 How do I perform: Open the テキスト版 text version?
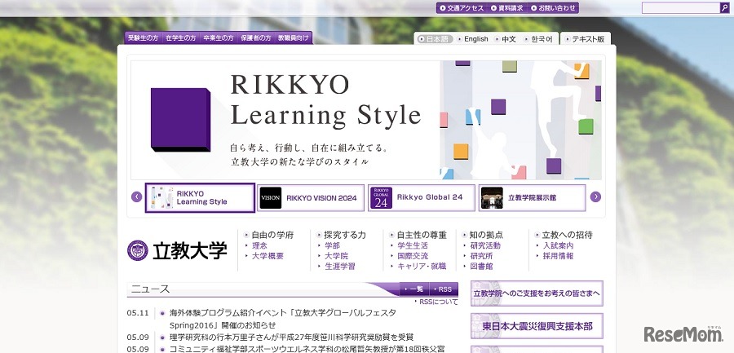[585, 39]
